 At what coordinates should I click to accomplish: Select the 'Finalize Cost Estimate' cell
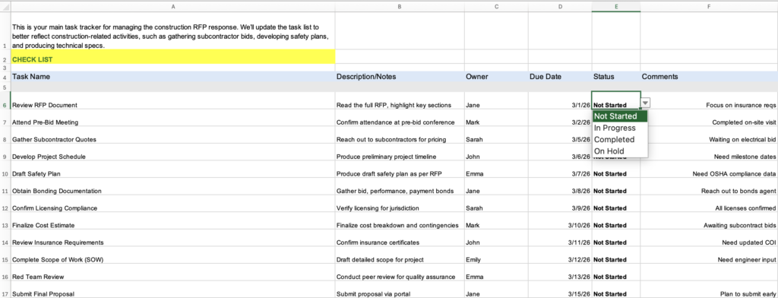tap(172, 220)
